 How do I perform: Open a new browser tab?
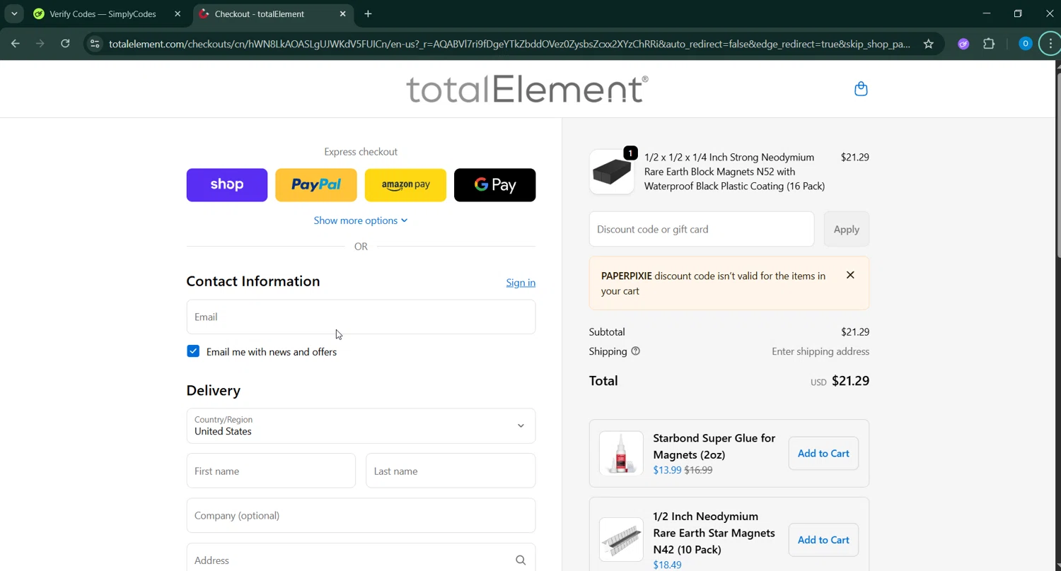pyautogui.click(x=368, y=13)
